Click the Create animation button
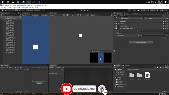Image resolution: width=169 pixels, height=95 pixels. click(x=39, y=83)
